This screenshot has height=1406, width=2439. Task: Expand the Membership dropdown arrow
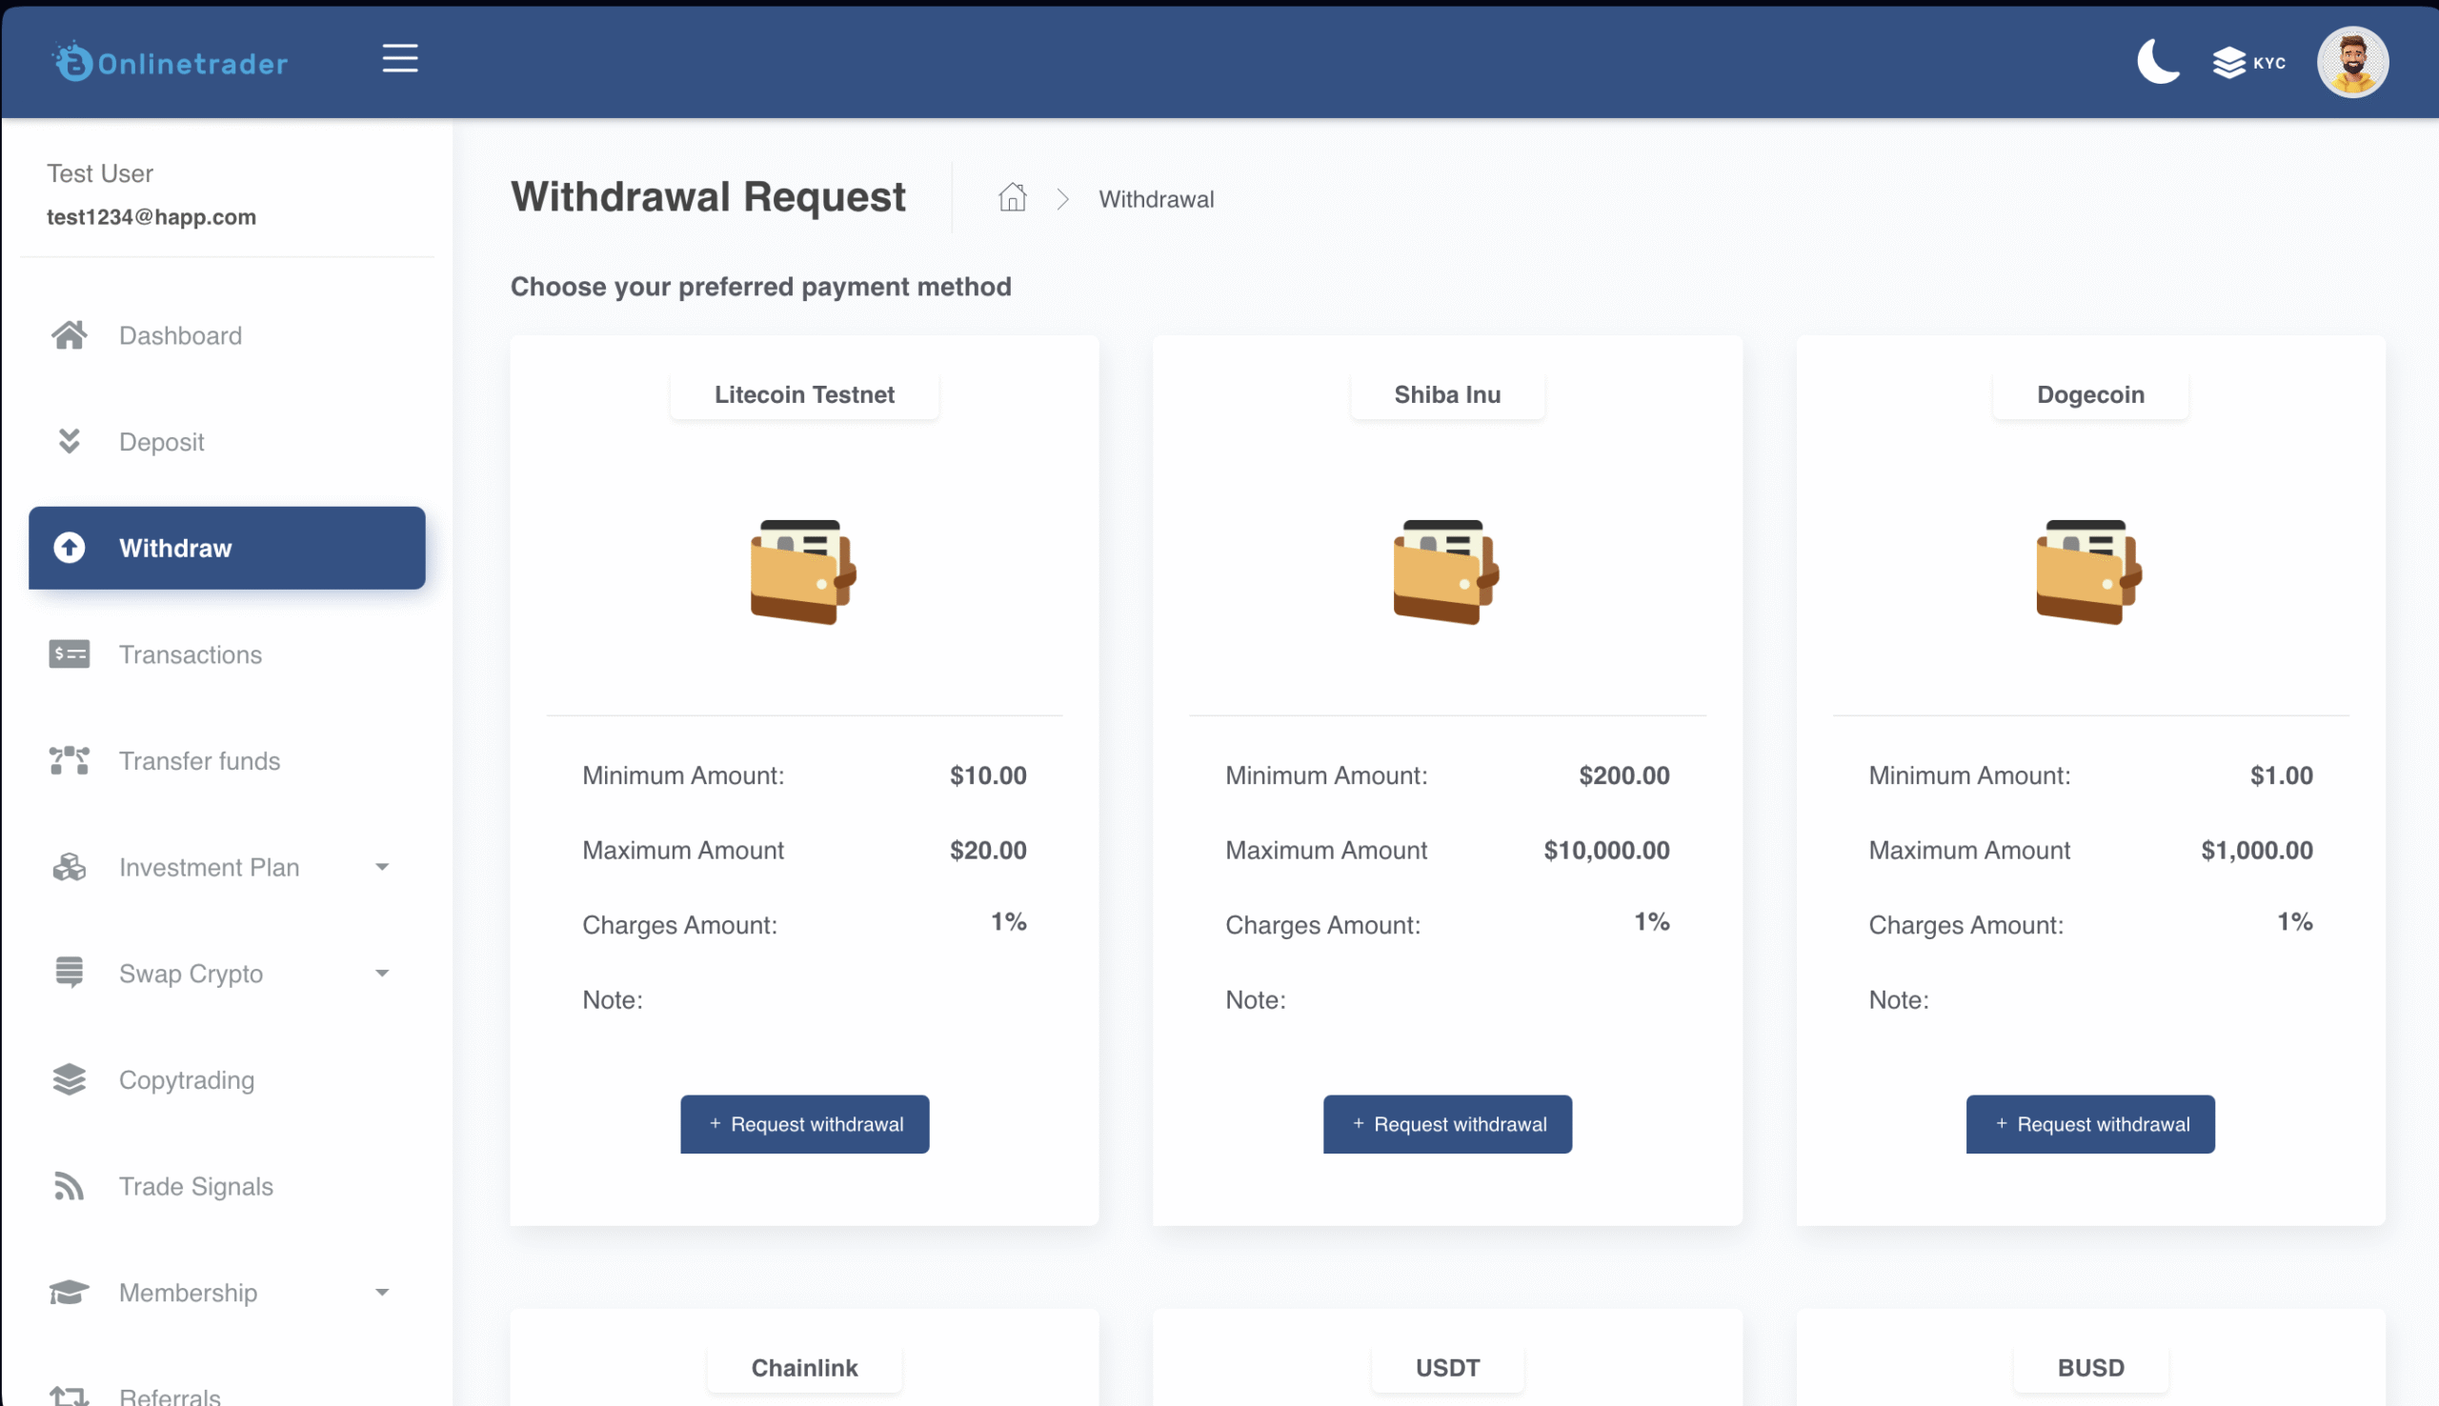tap(382, 1291)
